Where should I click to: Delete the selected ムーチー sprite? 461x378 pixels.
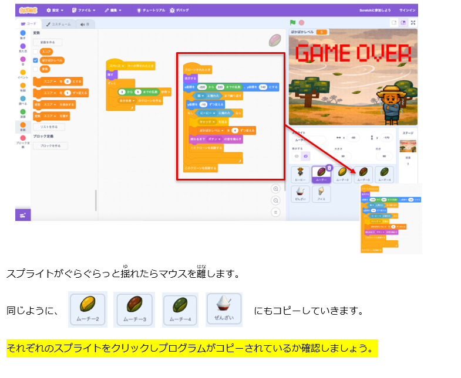tap(329, 168)
